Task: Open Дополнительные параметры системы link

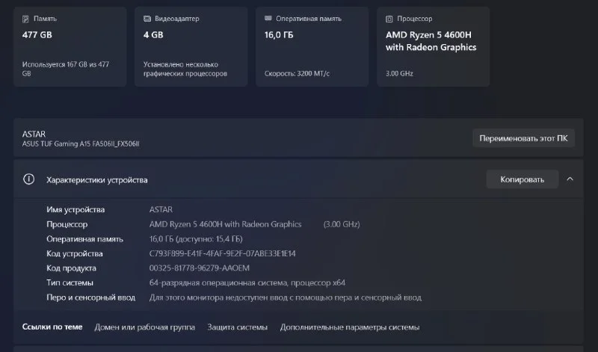Action: (349, 327)
